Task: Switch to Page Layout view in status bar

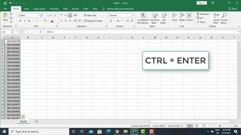Action: [197, 126]
